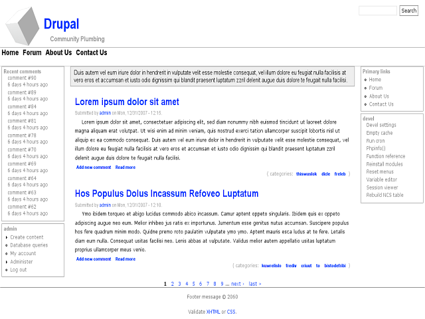Click Run cron in devel block
425x319 pixels.
[375, 141]
